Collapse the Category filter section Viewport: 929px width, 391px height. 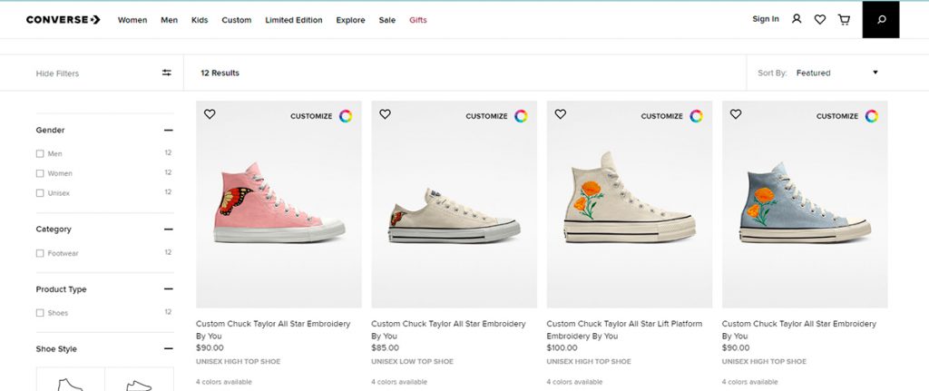click(x=169, y=229)
